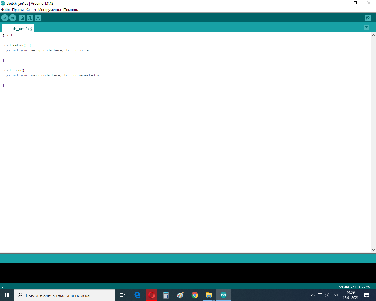Create a new sketch with the New icon
Screen dimensions: 376x301
coord(22,18)
